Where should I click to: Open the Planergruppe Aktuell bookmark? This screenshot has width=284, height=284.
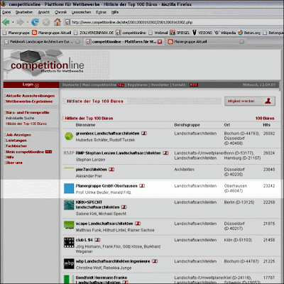(x=51, y=33)
